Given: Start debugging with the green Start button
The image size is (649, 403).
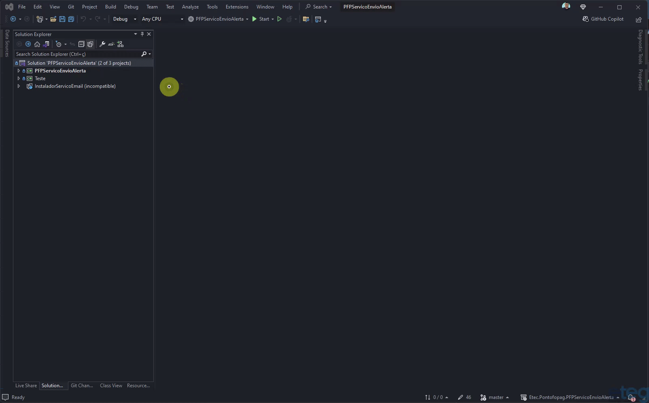Looking at the screenshot, I should click(260, 19).
